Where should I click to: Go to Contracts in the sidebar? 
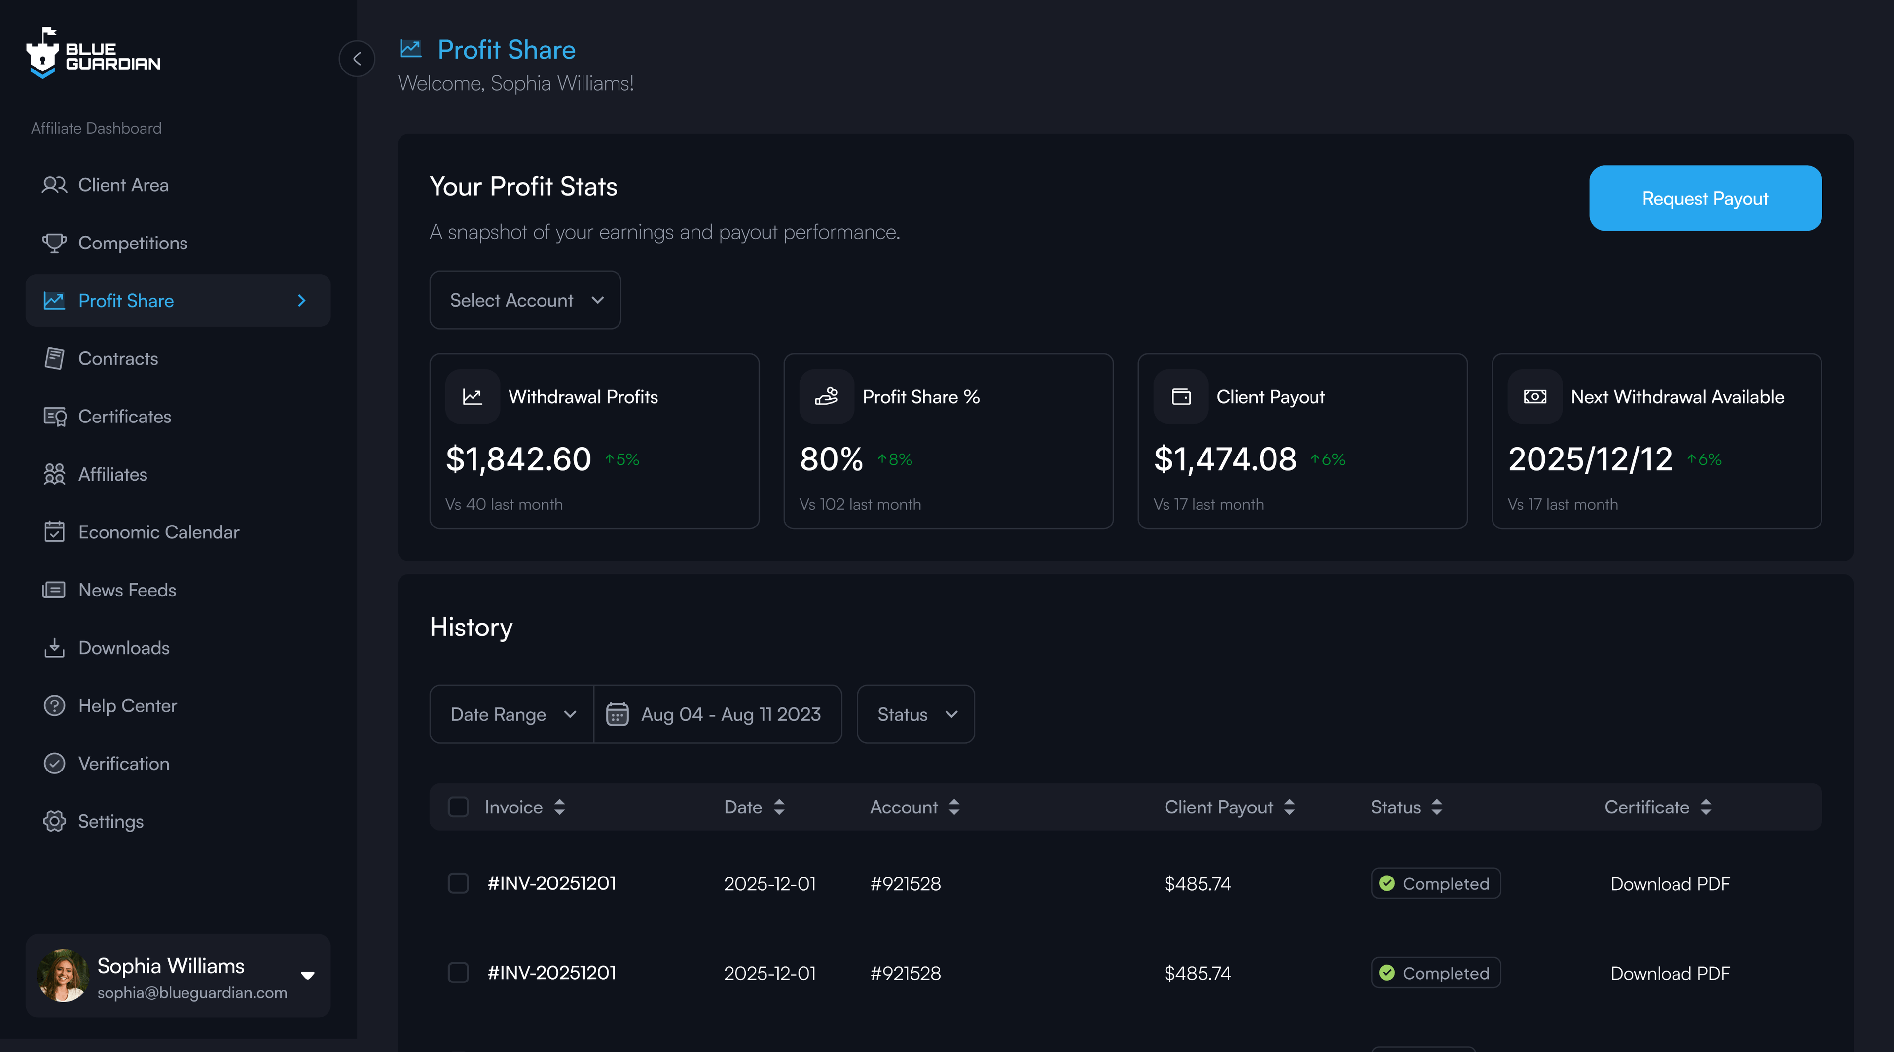click(x=178, y=358)
